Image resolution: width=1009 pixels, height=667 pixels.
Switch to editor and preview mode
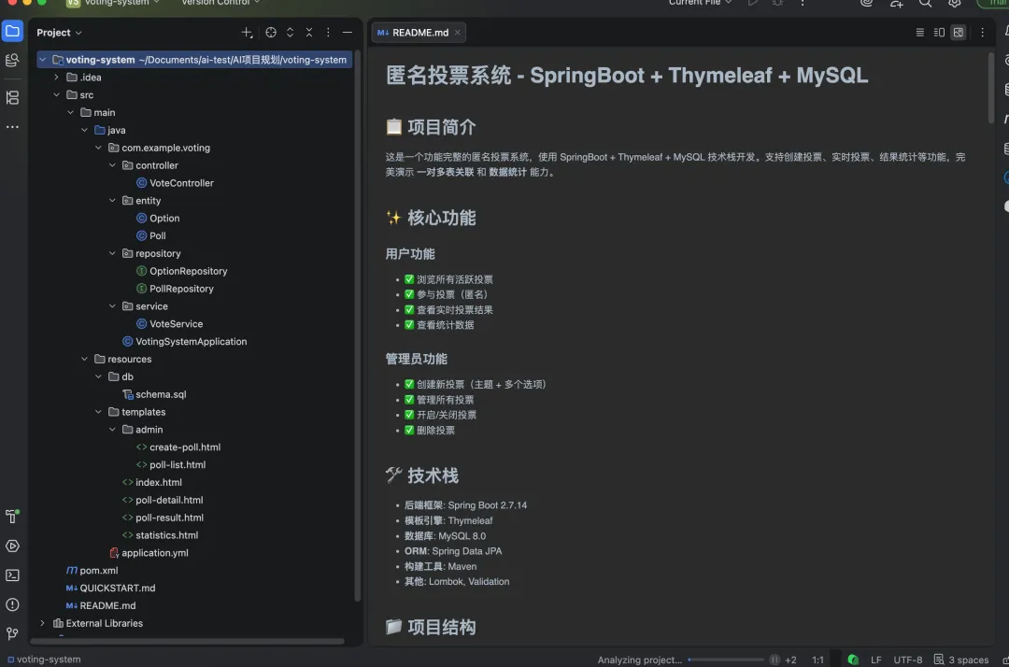[x=940, y=32]
